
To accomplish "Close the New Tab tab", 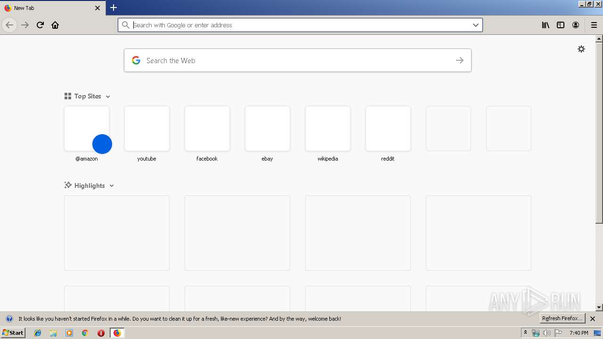I will [x=98, y=8].
